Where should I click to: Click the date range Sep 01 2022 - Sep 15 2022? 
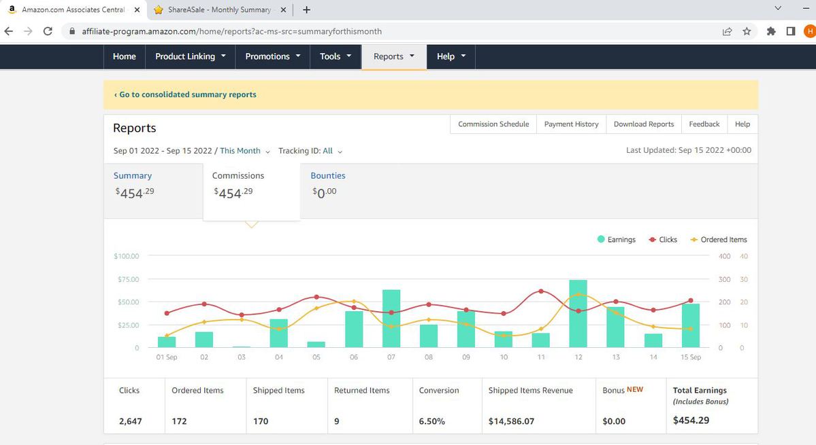[163, 151]
